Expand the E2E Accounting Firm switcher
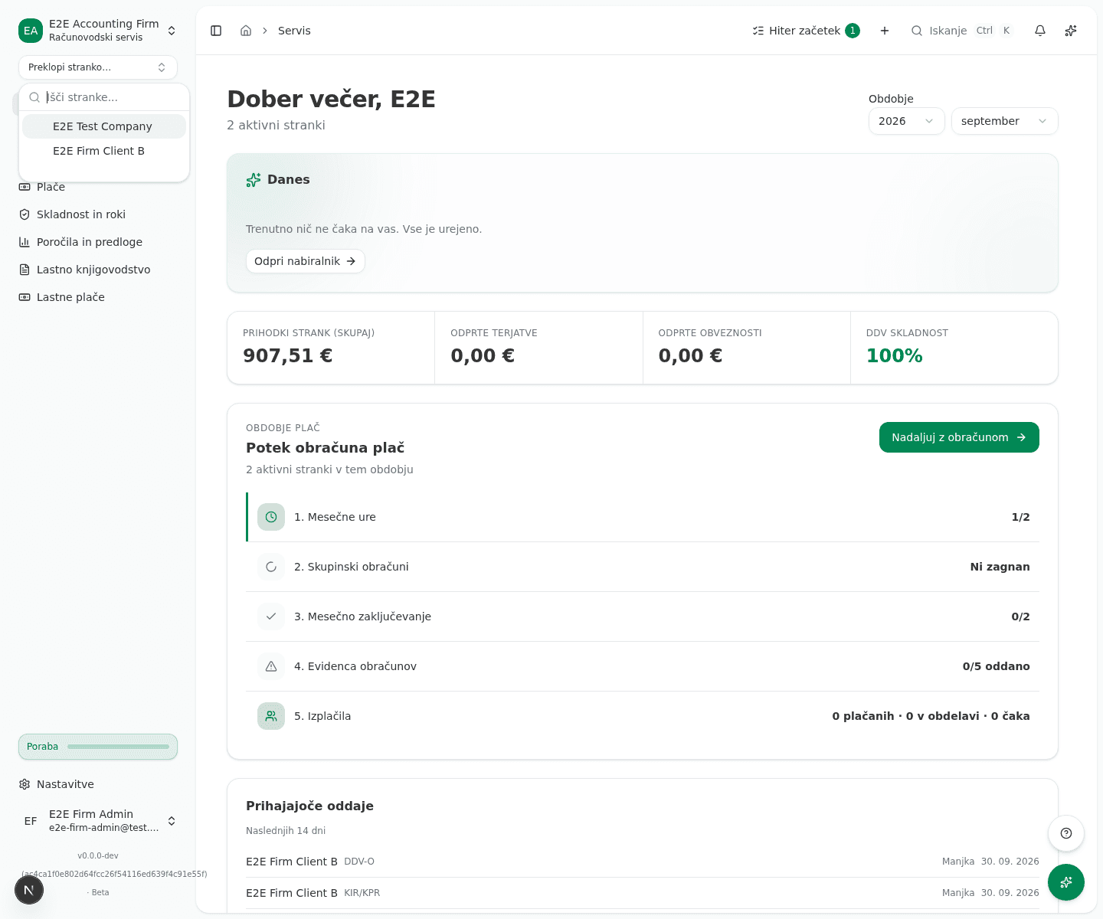Screen dimensions: 1103x919 click(x=98, y=31)
